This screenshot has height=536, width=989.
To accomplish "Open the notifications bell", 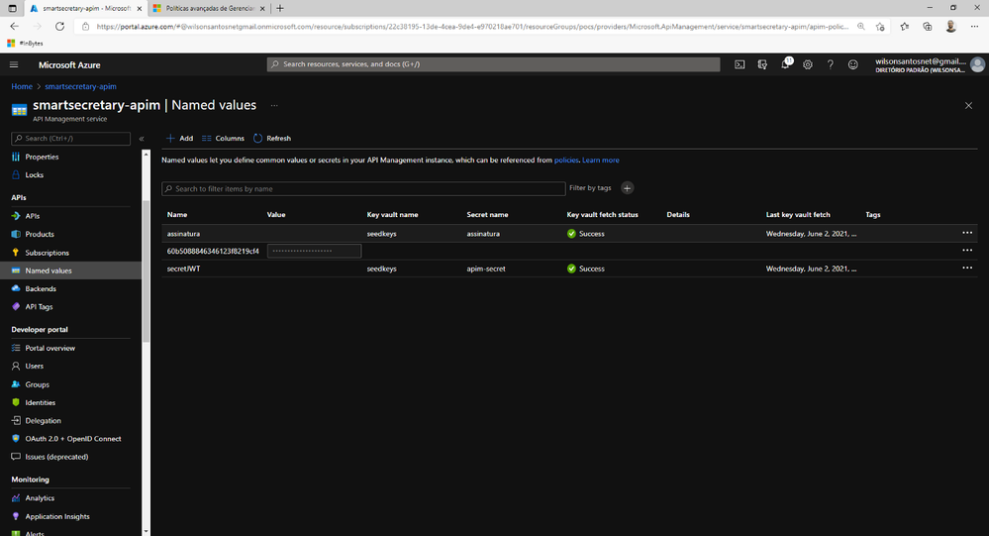I will tap(785, 64).
